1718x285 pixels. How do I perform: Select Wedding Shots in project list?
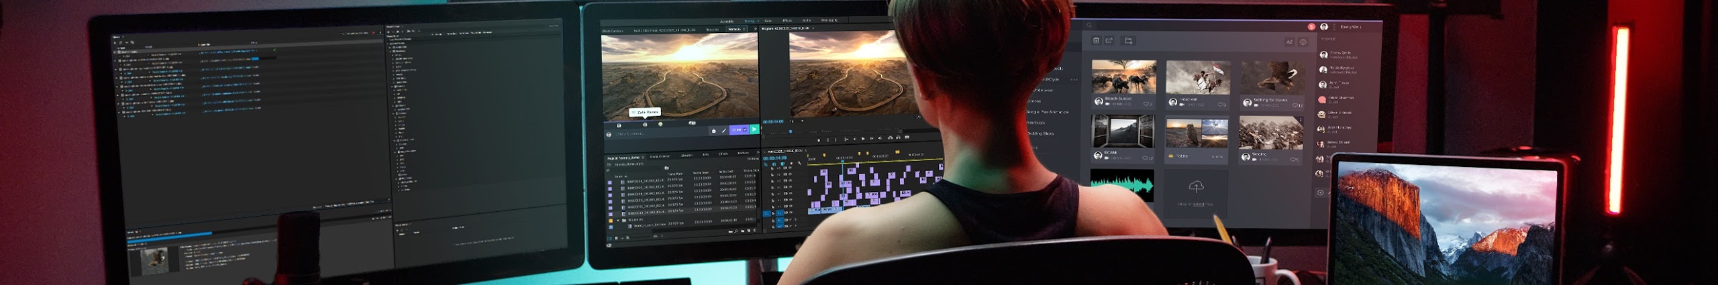1040,133
